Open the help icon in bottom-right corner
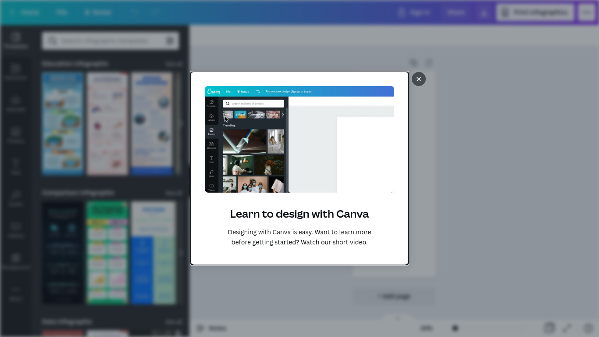The width and height of the screenshot is (599, 337). tap(588, 328)
